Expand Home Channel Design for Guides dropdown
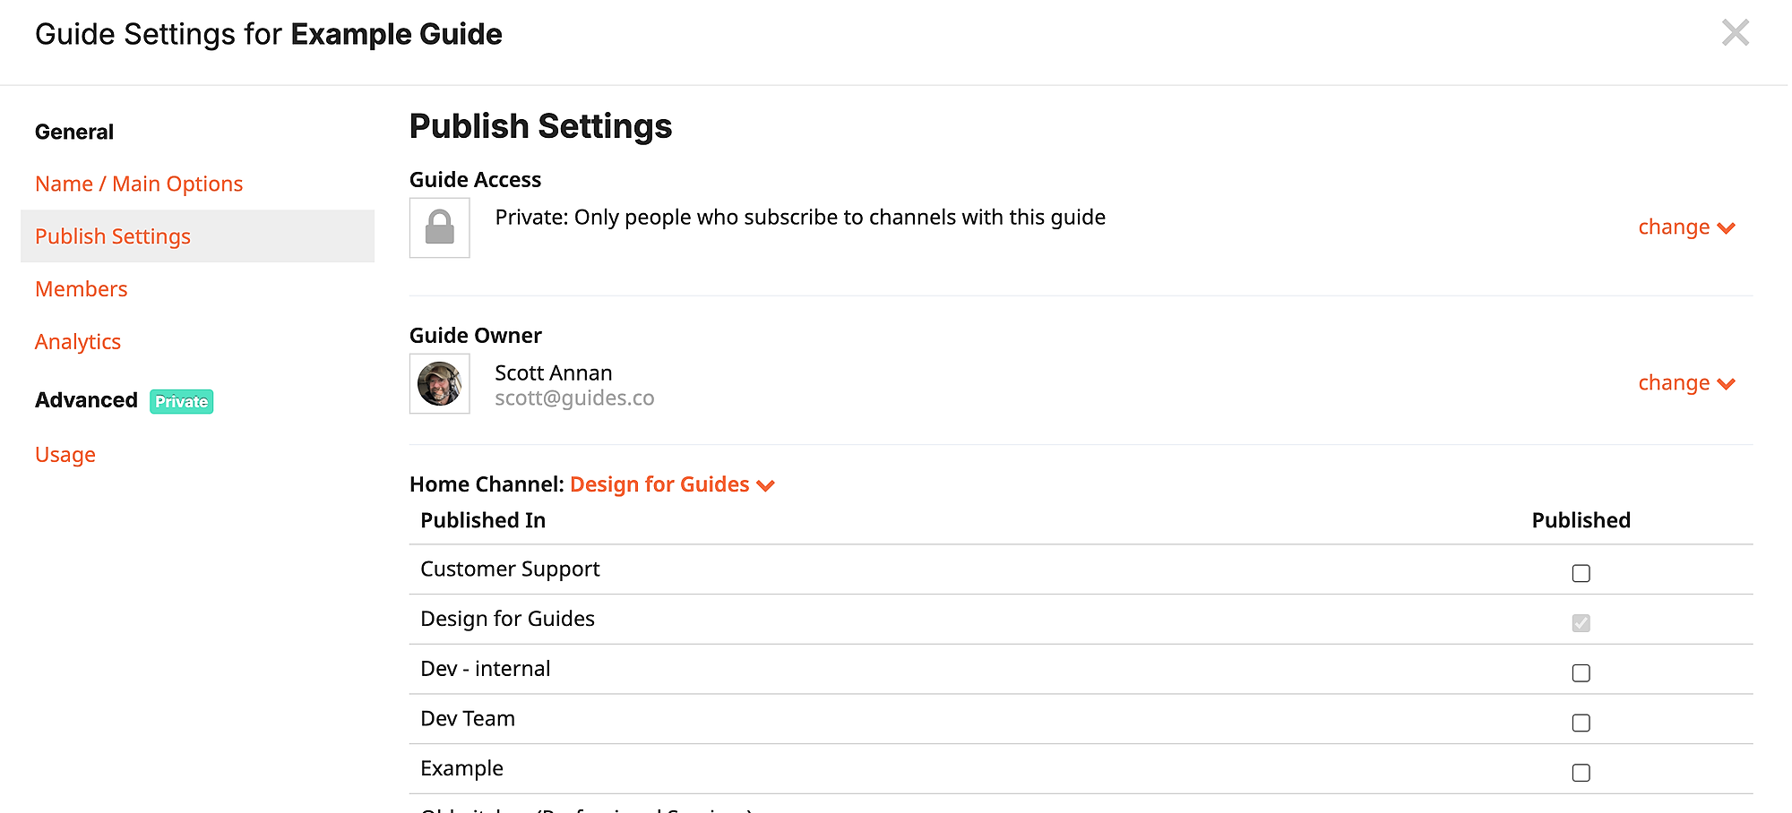The height and width of the screenshot is (813, 1792). [672, 484]
